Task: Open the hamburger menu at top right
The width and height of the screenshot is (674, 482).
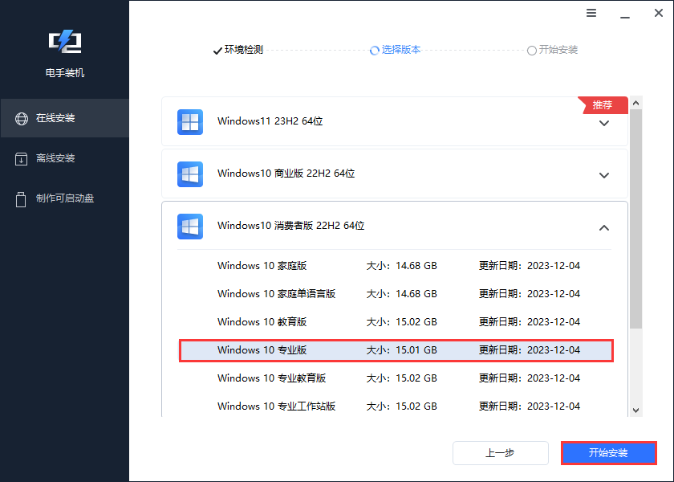Action: point(591,14)
